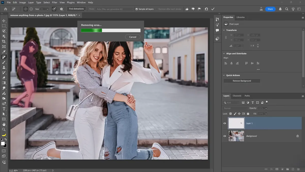Select the Brush tool
Viewport: 305px width, 172px height.
point(4,62)
